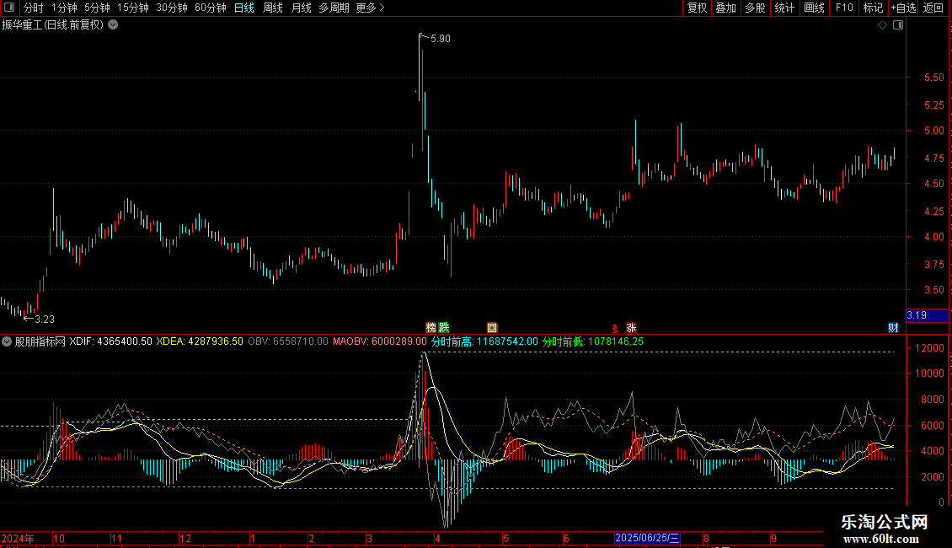This screenshot has height=548, width=952.
Task: Toggle the side panel layout icon
Action: (x=897, y=25)
